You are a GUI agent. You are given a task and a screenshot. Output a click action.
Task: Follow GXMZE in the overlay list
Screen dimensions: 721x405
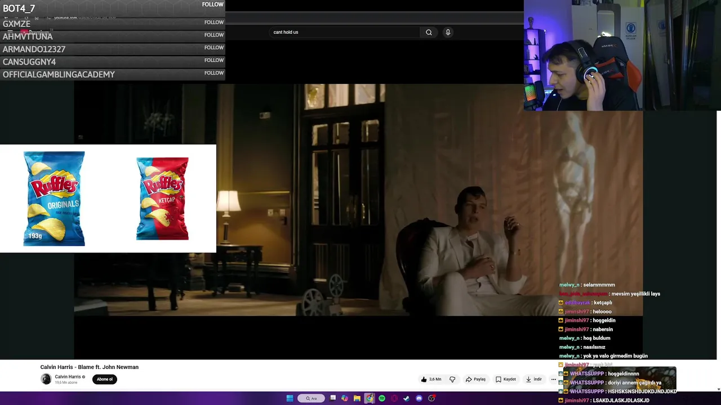pos(214,22)
